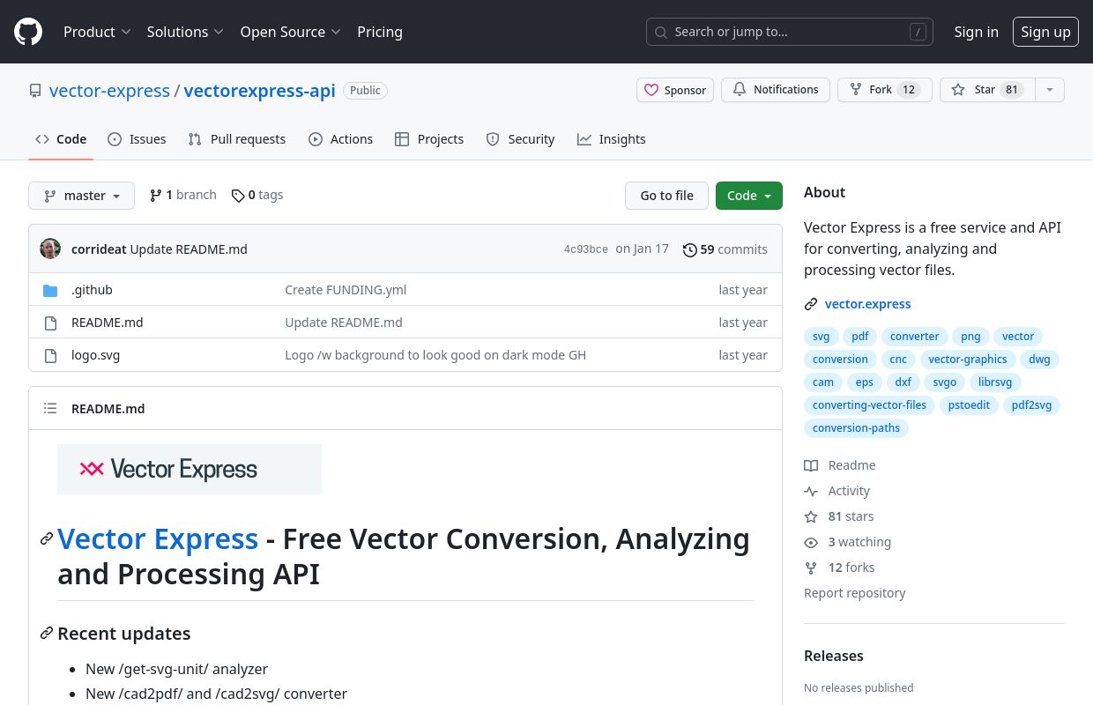1093x705 pixels.
Task: Open the Create FUNDING.yml commit message
Action: click(x=346, y=290)
